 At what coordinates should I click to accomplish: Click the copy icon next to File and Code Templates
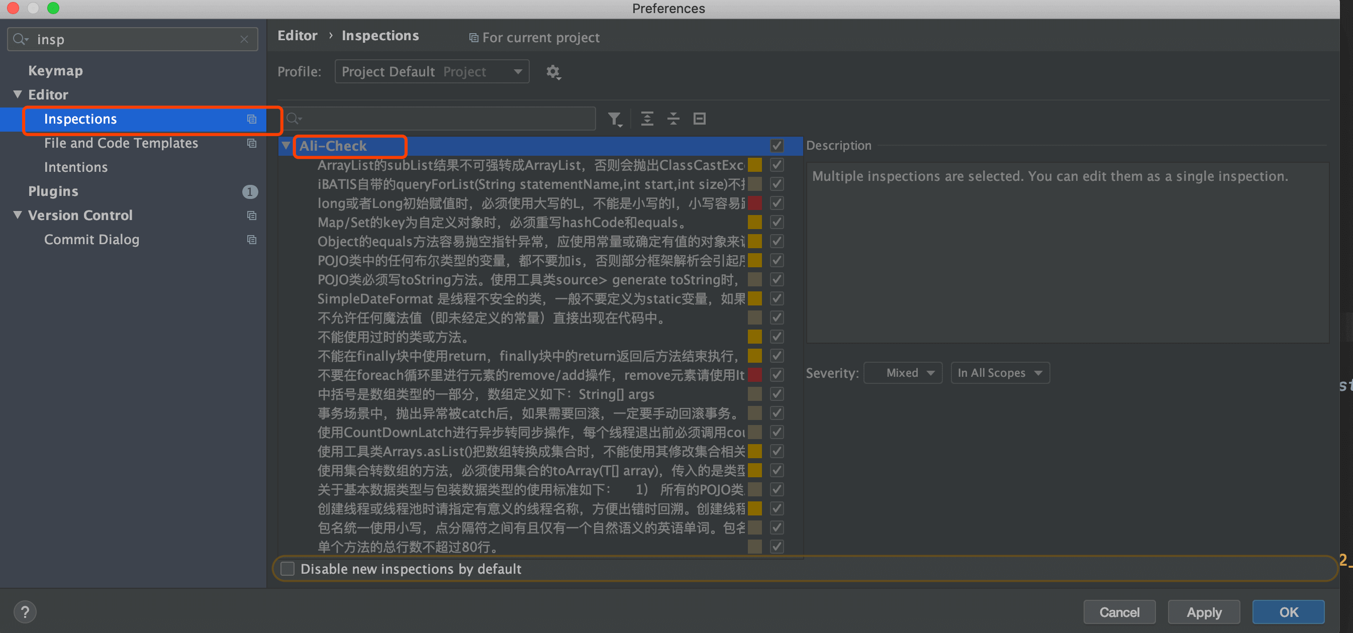(250, 143)
